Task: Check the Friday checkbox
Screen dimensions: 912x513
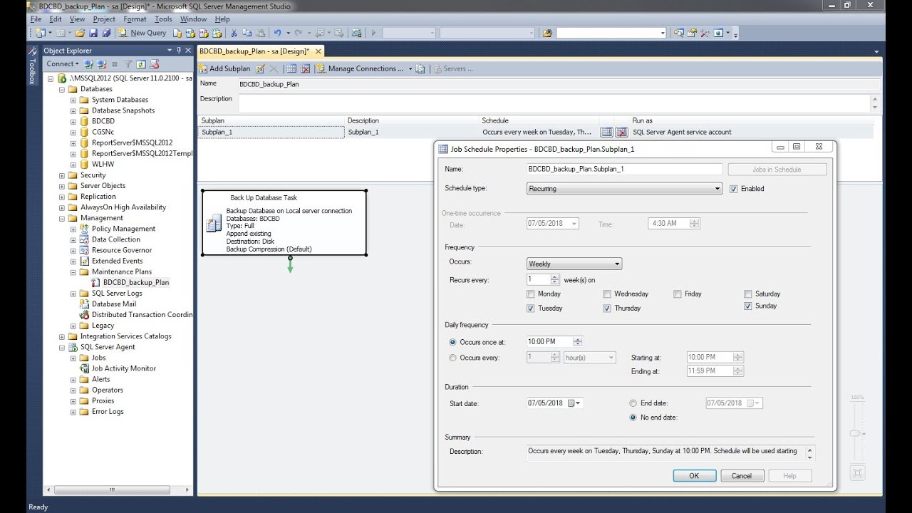Action: click(x=678, y=294)
